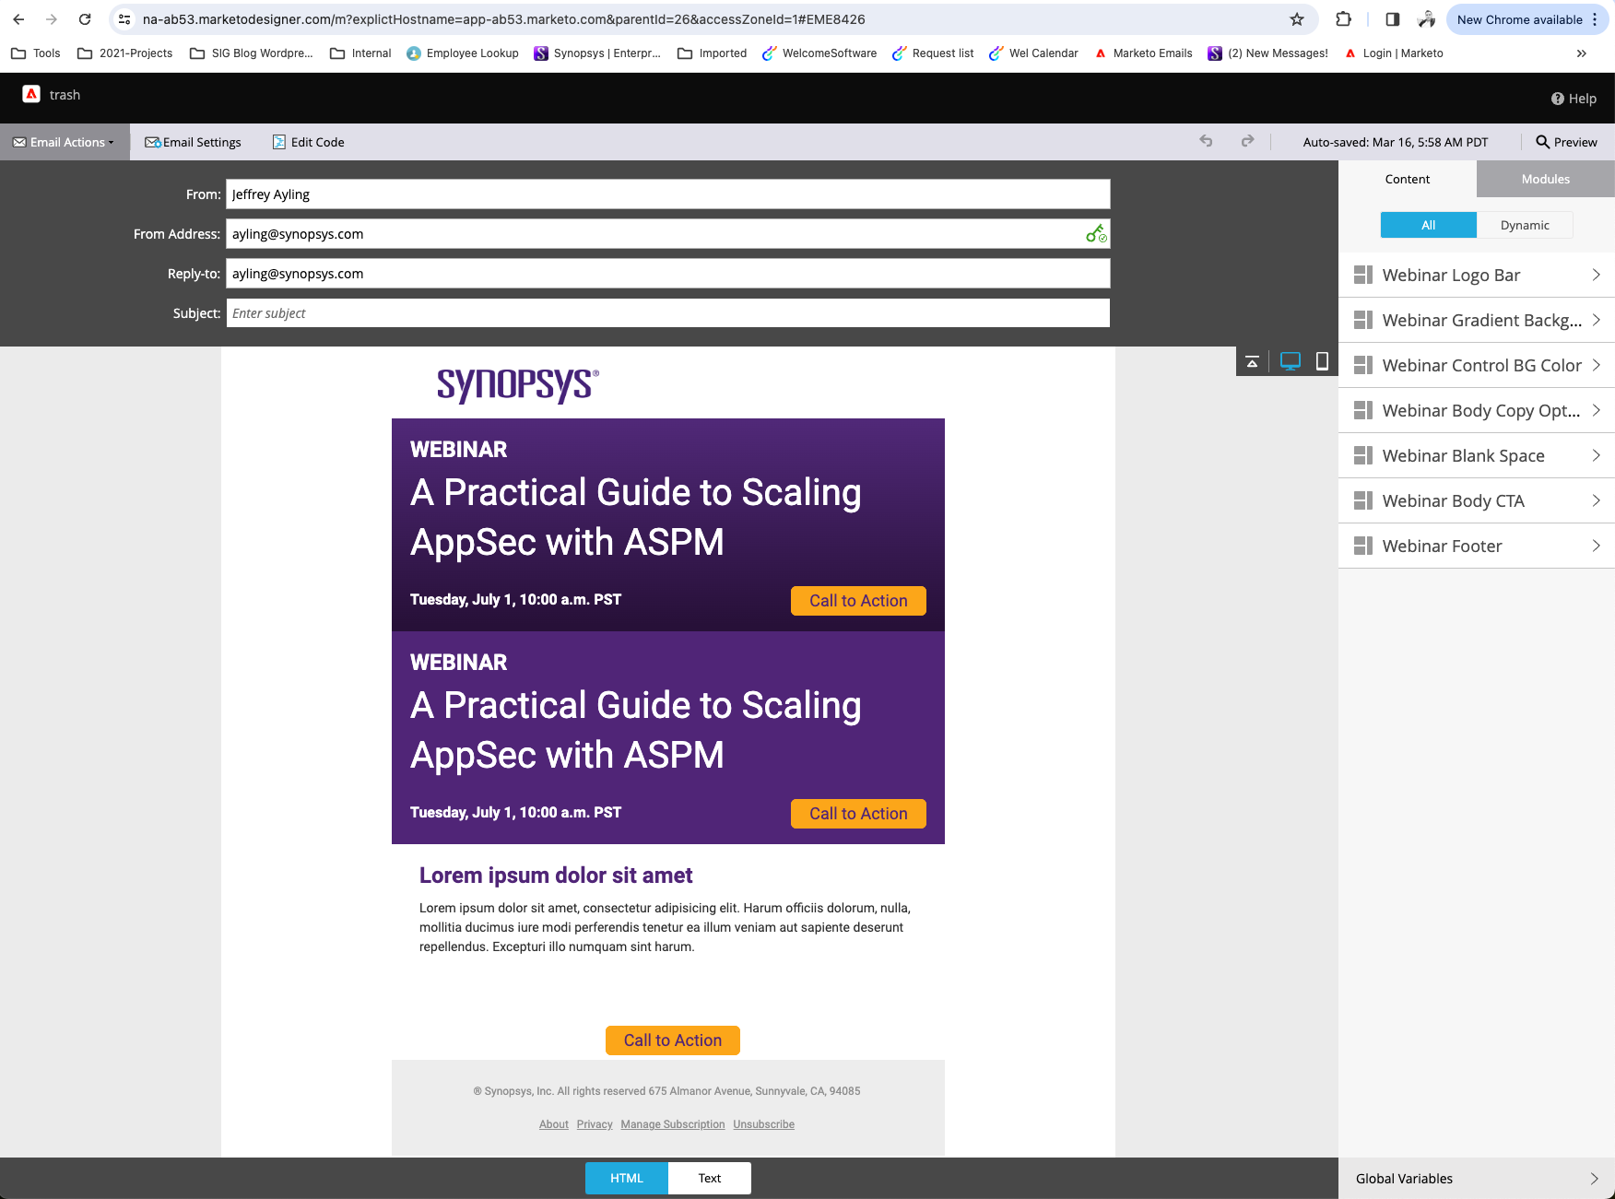The height and width of the screenshot is (1199, 1615).
Task: Click the Preview button
Action: point(1565,142)
